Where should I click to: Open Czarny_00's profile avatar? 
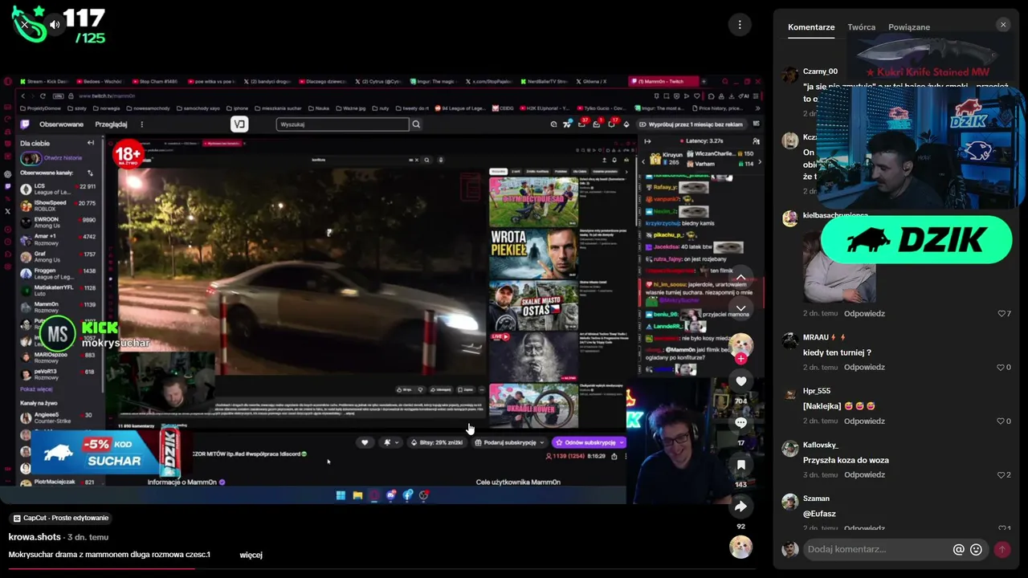tap(790, 75)
